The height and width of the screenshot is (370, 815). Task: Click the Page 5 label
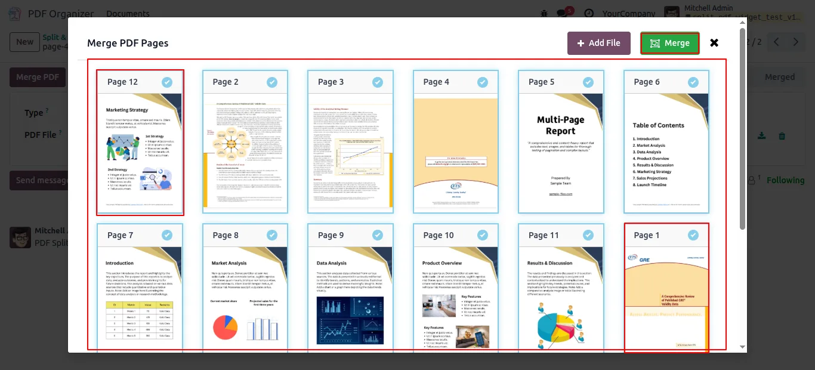pyautogui.click(x=541, y=82)
